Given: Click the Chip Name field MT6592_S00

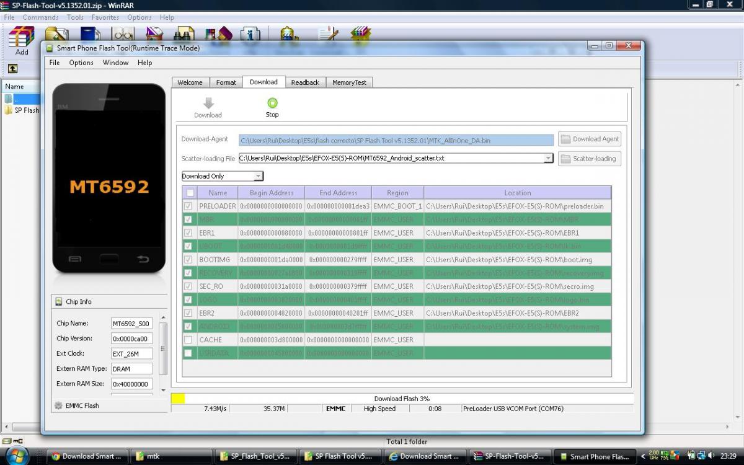Looking at the screenshot, I should [x=131, y=324].
